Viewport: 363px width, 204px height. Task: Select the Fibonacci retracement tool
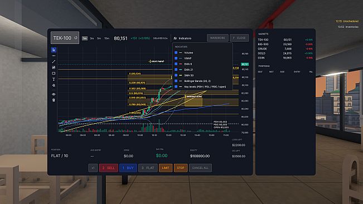click(54, 67)
